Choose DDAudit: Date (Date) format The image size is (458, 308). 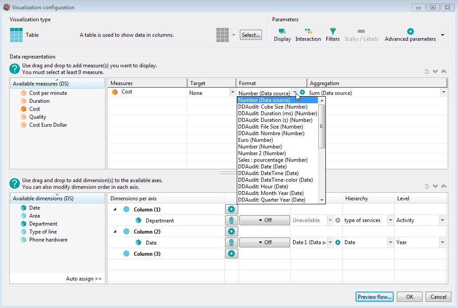point(278,167)
